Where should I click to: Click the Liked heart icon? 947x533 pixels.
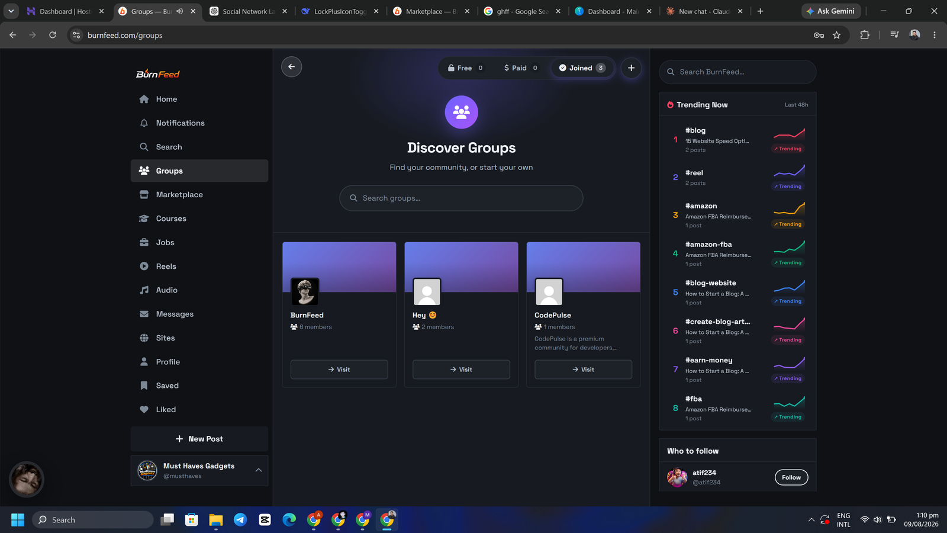click(144, 409)
